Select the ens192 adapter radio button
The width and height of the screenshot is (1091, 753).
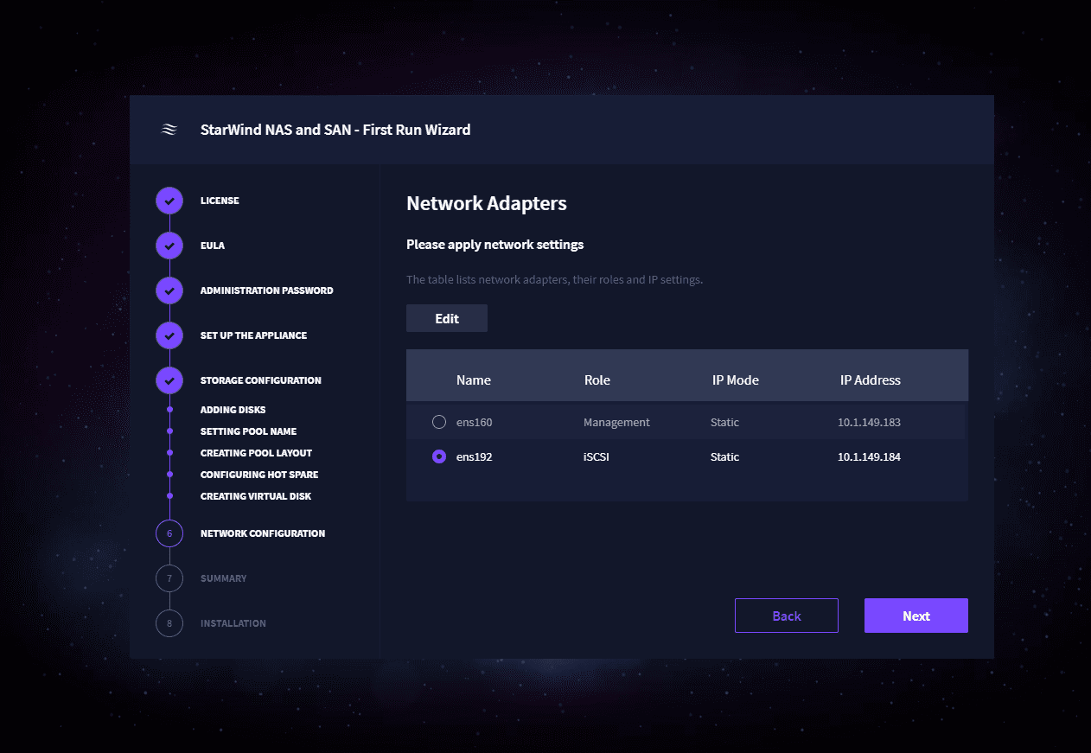pyautogui.click(x=439, y=456)
